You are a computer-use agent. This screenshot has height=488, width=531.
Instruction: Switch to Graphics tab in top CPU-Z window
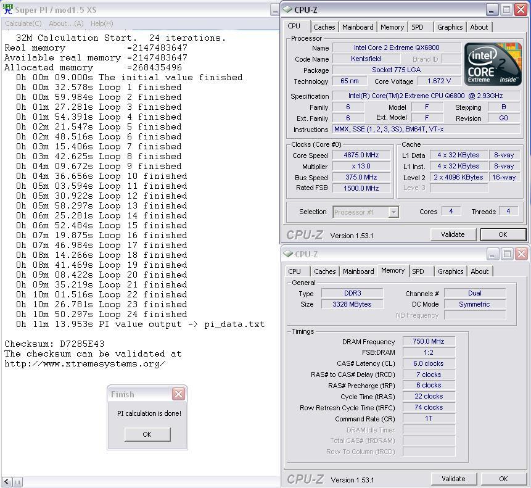450,27
